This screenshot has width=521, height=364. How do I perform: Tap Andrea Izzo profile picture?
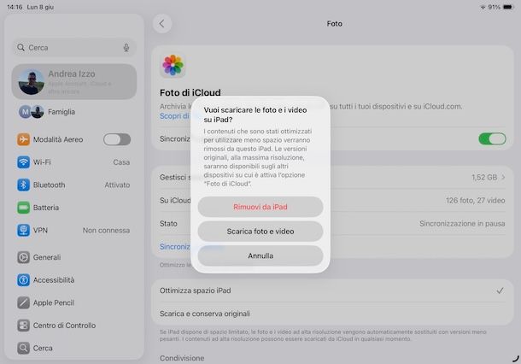(32, 82)
